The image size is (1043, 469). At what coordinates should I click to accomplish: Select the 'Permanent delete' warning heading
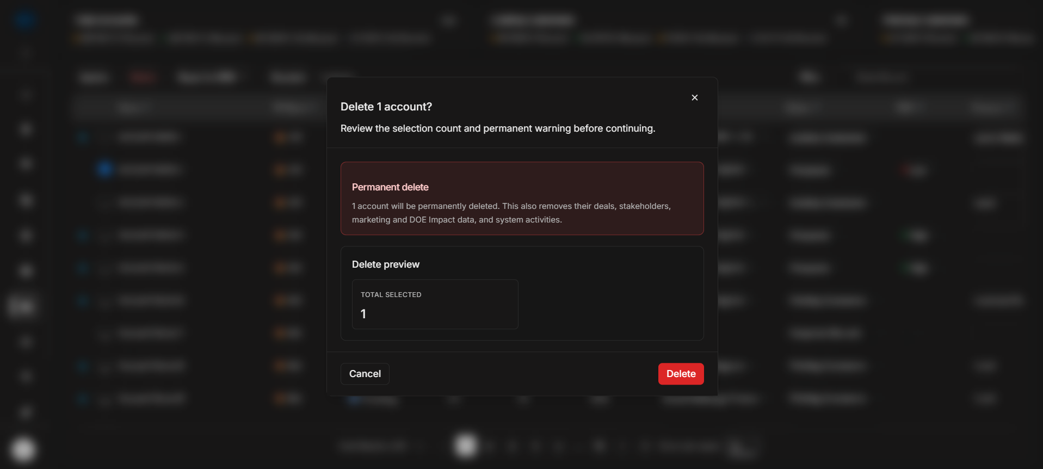390,187
